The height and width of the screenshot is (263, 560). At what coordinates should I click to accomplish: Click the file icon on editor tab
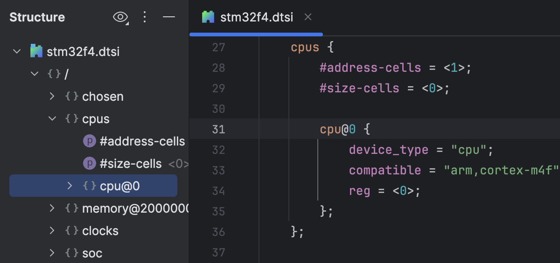point(208,17)
